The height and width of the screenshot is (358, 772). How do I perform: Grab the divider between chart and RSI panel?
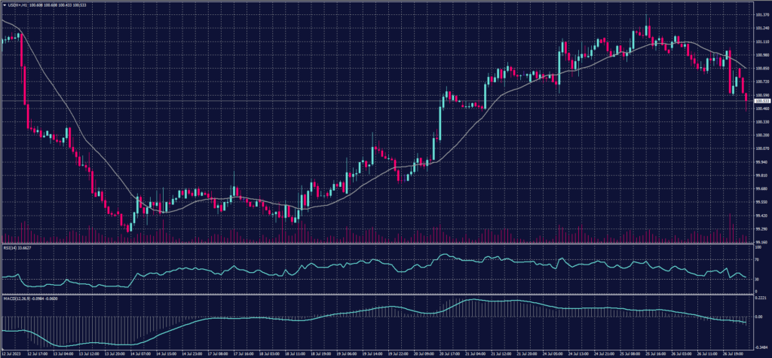click(x=377, y=243)
